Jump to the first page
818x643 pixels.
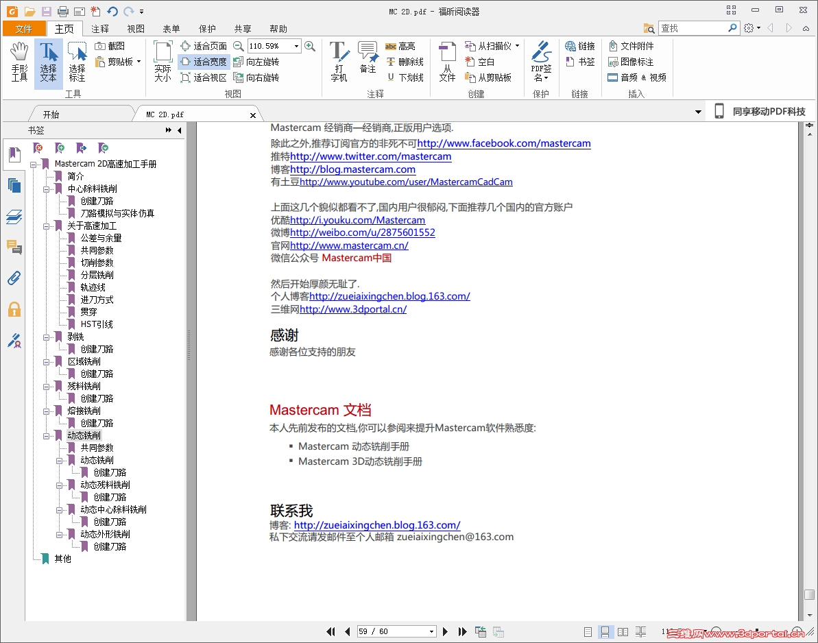330,631
